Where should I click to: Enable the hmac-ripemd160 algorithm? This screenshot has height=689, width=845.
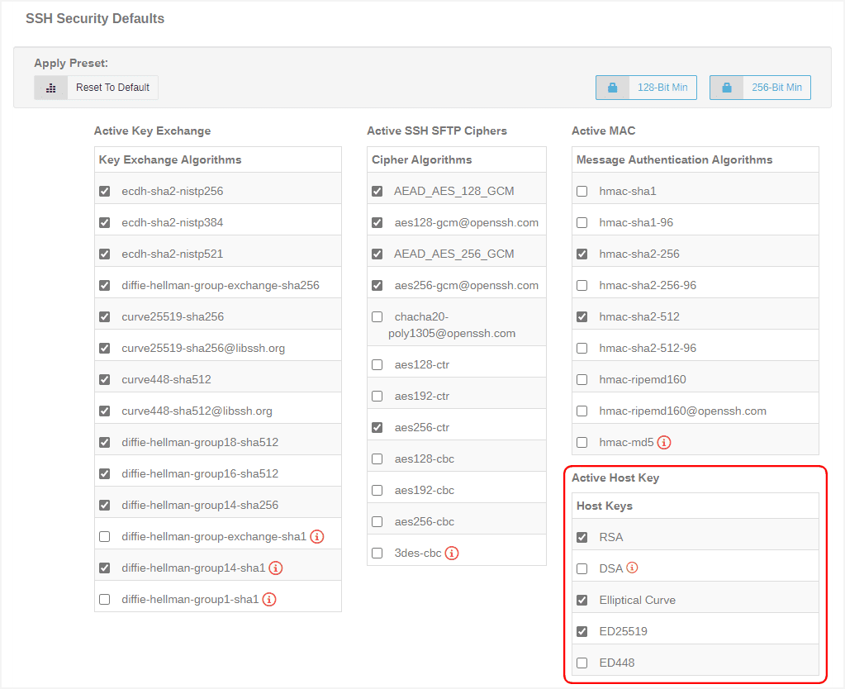coord(582,379)
